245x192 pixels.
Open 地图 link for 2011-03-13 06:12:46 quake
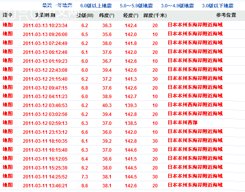click(8, 52)
